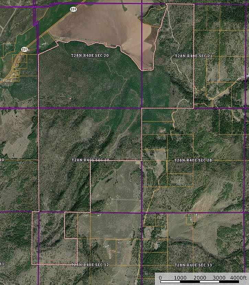The width and height of the screenshot is (249, 285).
Task: Click the T28N R40E SEC 32 label
Action: pyautogui.click(x=90, y=265)
